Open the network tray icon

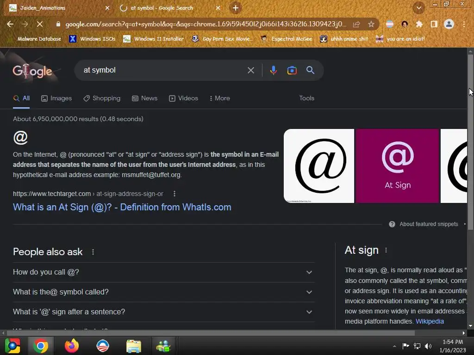(x=417, y=346)
